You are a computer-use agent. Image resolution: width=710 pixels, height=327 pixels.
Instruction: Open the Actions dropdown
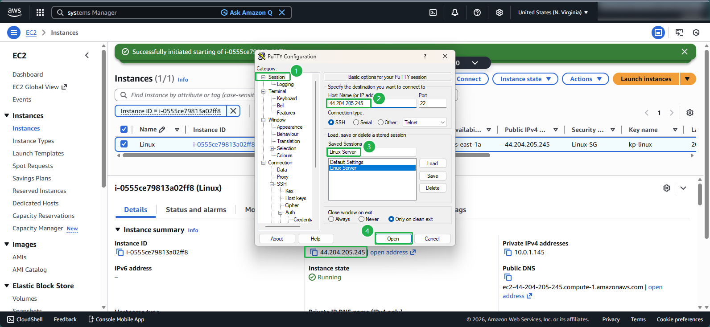tap(586, 79)
